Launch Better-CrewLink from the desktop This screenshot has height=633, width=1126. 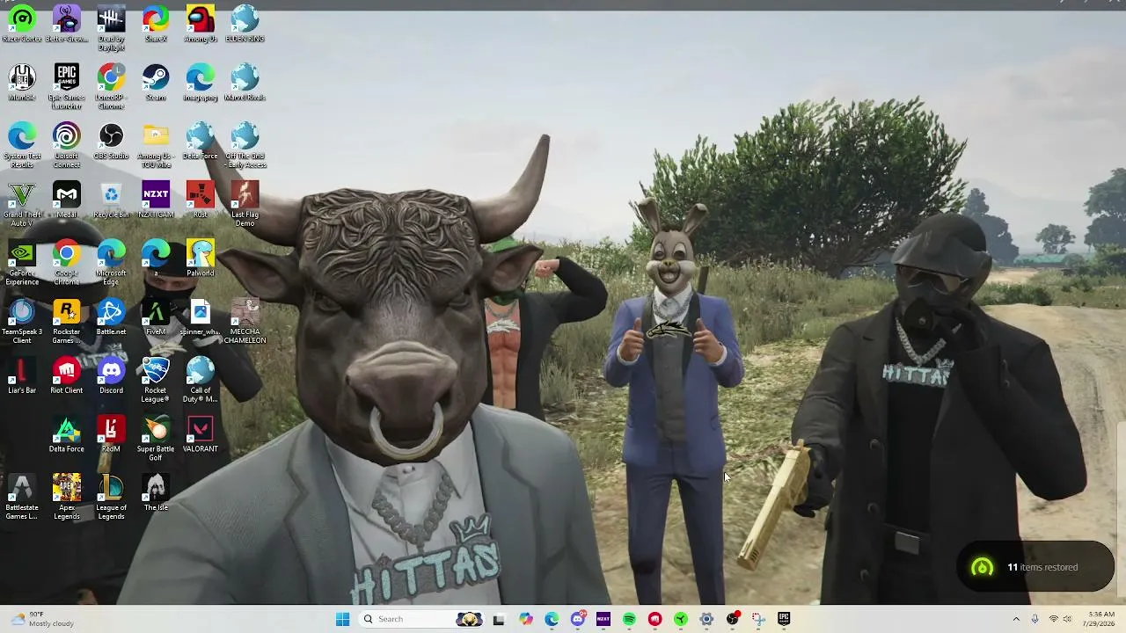(x=67, y=24)
